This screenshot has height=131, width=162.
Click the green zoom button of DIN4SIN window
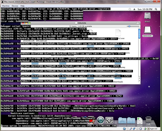coord(30,23)
